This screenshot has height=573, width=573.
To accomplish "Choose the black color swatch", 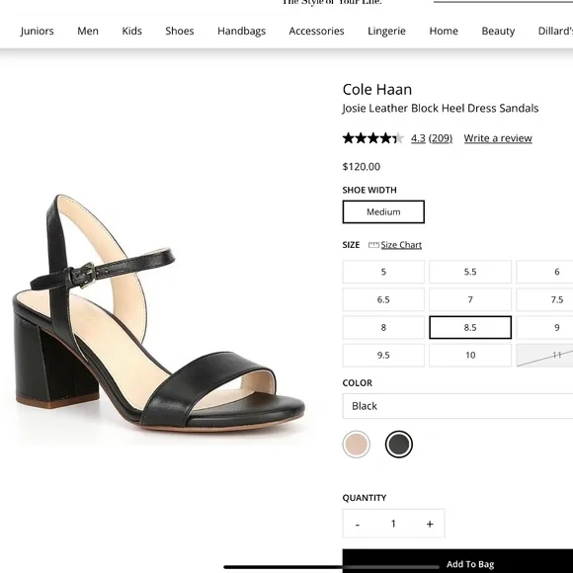I will tap(399, 445).
